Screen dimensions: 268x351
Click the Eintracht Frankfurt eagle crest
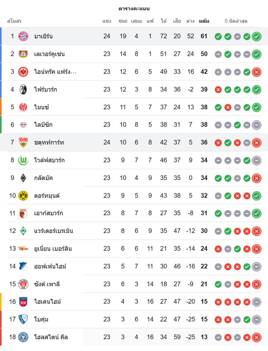coord(23,72)
